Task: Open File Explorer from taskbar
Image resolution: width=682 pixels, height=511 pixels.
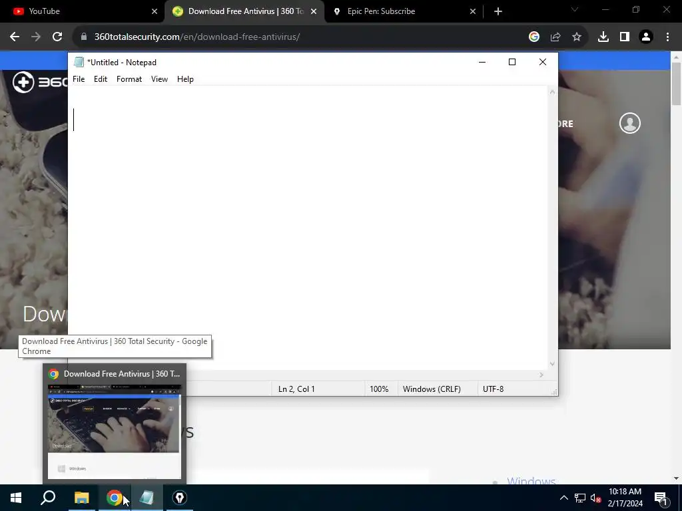Action: [x=81, y=498]
